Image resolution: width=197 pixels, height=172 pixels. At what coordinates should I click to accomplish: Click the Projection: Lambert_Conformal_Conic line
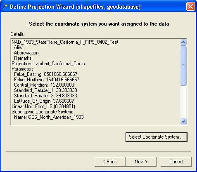48,64
